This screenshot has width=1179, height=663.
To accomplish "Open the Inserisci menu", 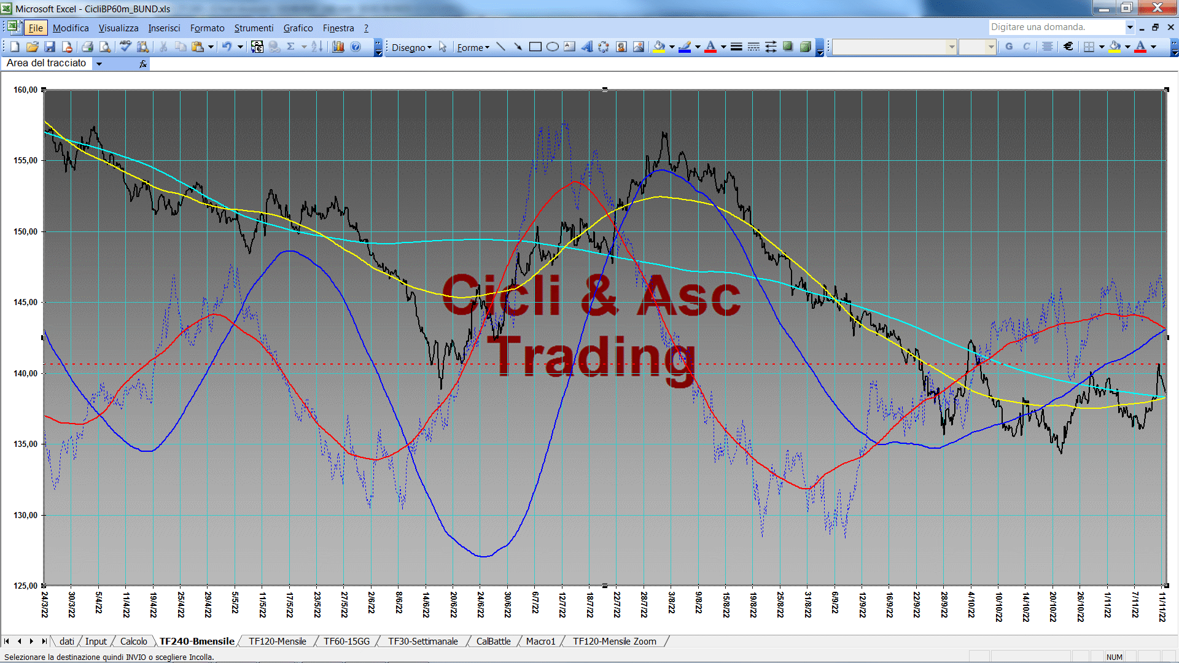I will point(164,28).
